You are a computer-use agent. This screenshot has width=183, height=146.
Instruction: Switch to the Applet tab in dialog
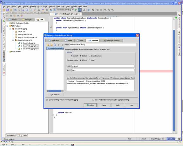point(69,41)
